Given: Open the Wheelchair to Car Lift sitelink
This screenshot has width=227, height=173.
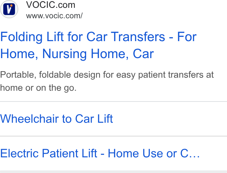Looking at the screenshot, I should [x=56, y=119].
